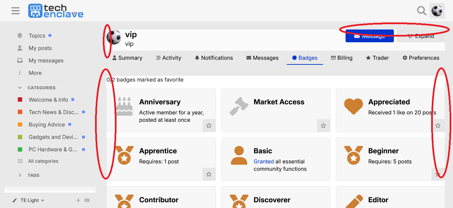453x208 pixels.
Task: Open the TE Light theme dropdown
Action: point(29,200)
